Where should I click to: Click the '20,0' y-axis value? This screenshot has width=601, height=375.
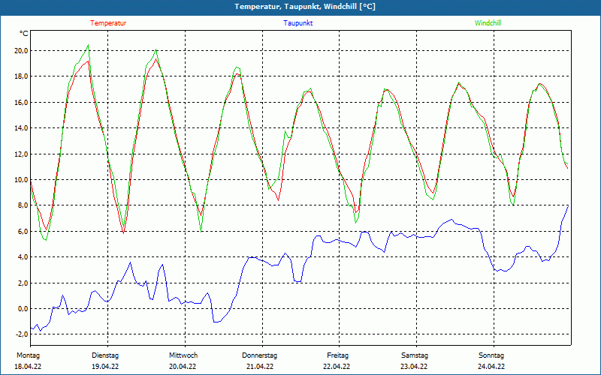[20, 50]
